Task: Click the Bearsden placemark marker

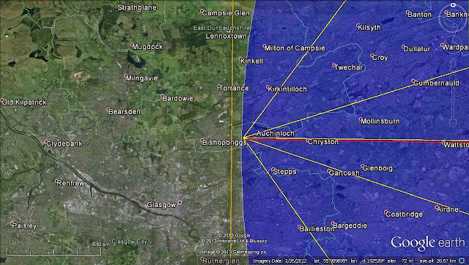Action: point(108,110)
